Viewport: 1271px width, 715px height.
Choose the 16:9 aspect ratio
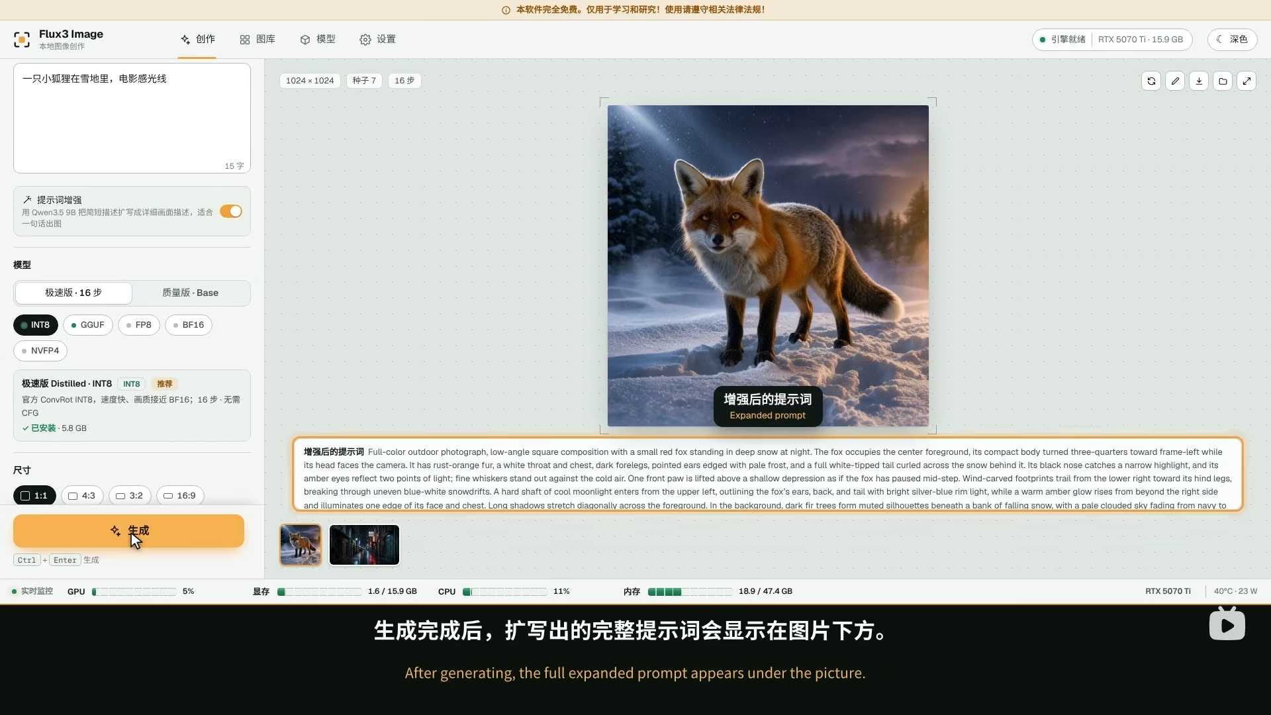[180, 496]
